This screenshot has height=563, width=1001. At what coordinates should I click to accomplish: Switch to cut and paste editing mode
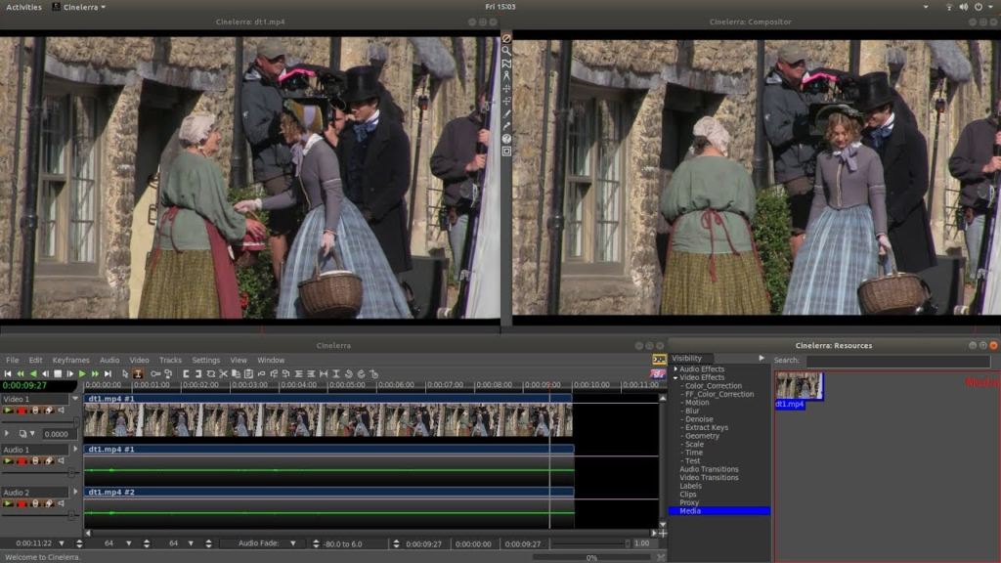tap(138, 373)
